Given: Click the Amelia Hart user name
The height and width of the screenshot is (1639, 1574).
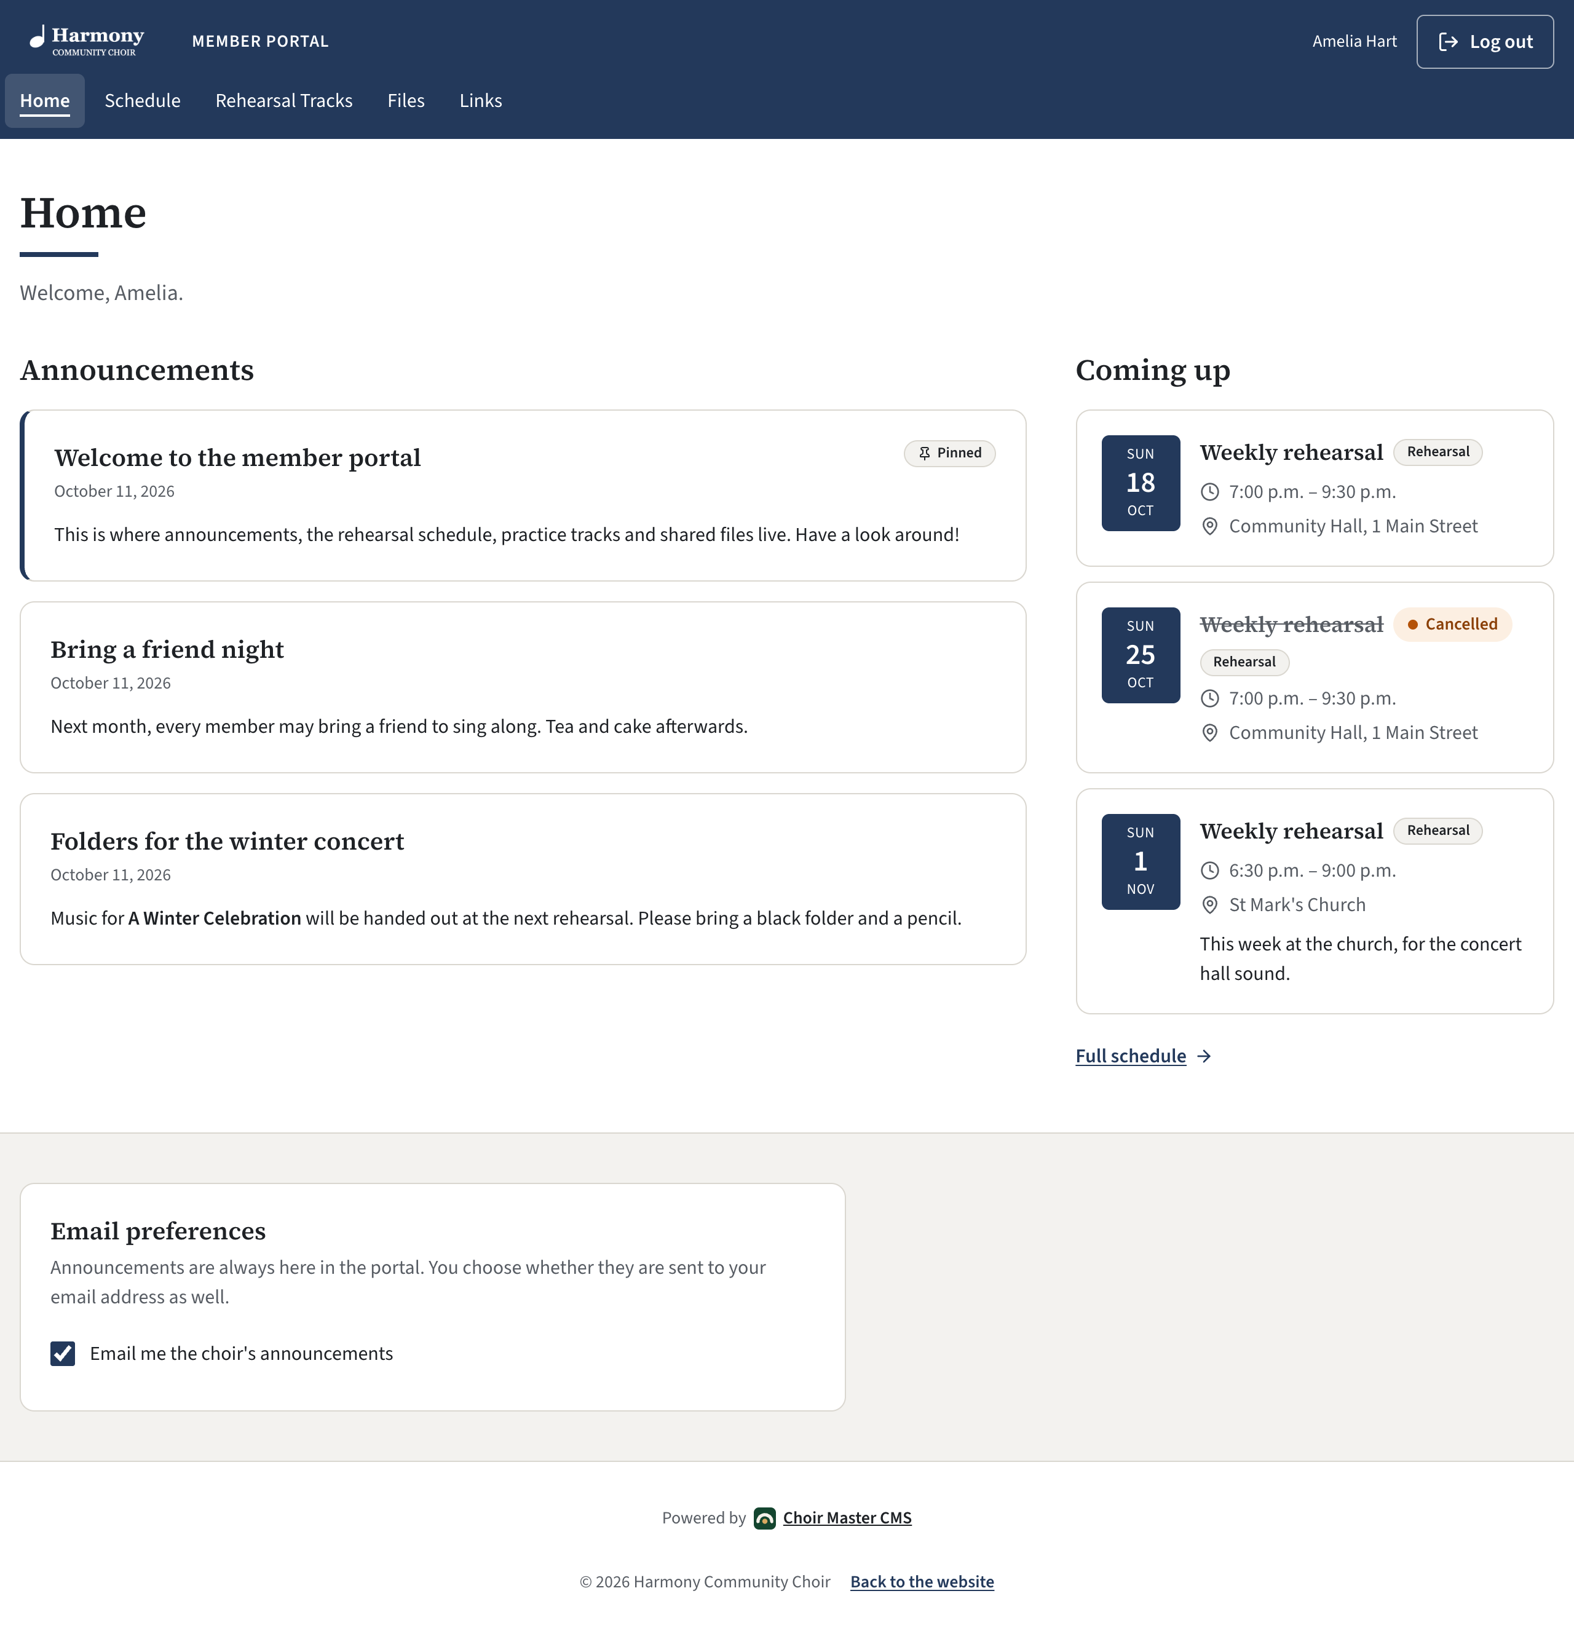Looking at the screenshot, I should (1355, 42).
